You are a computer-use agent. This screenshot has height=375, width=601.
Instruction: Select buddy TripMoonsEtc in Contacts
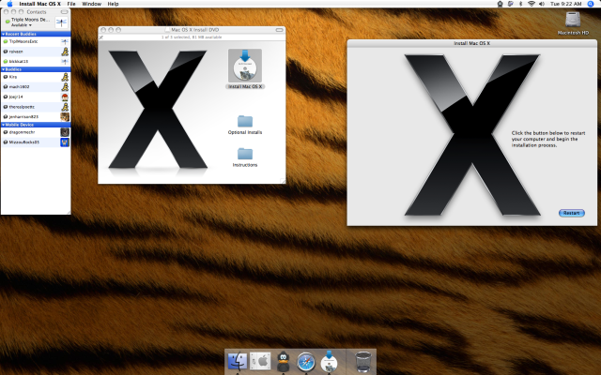click(36, 41)
